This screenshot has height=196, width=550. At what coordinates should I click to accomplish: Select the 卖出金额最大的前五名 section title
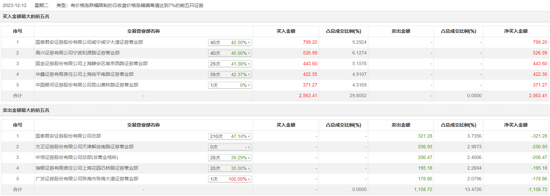pos(26,110)
